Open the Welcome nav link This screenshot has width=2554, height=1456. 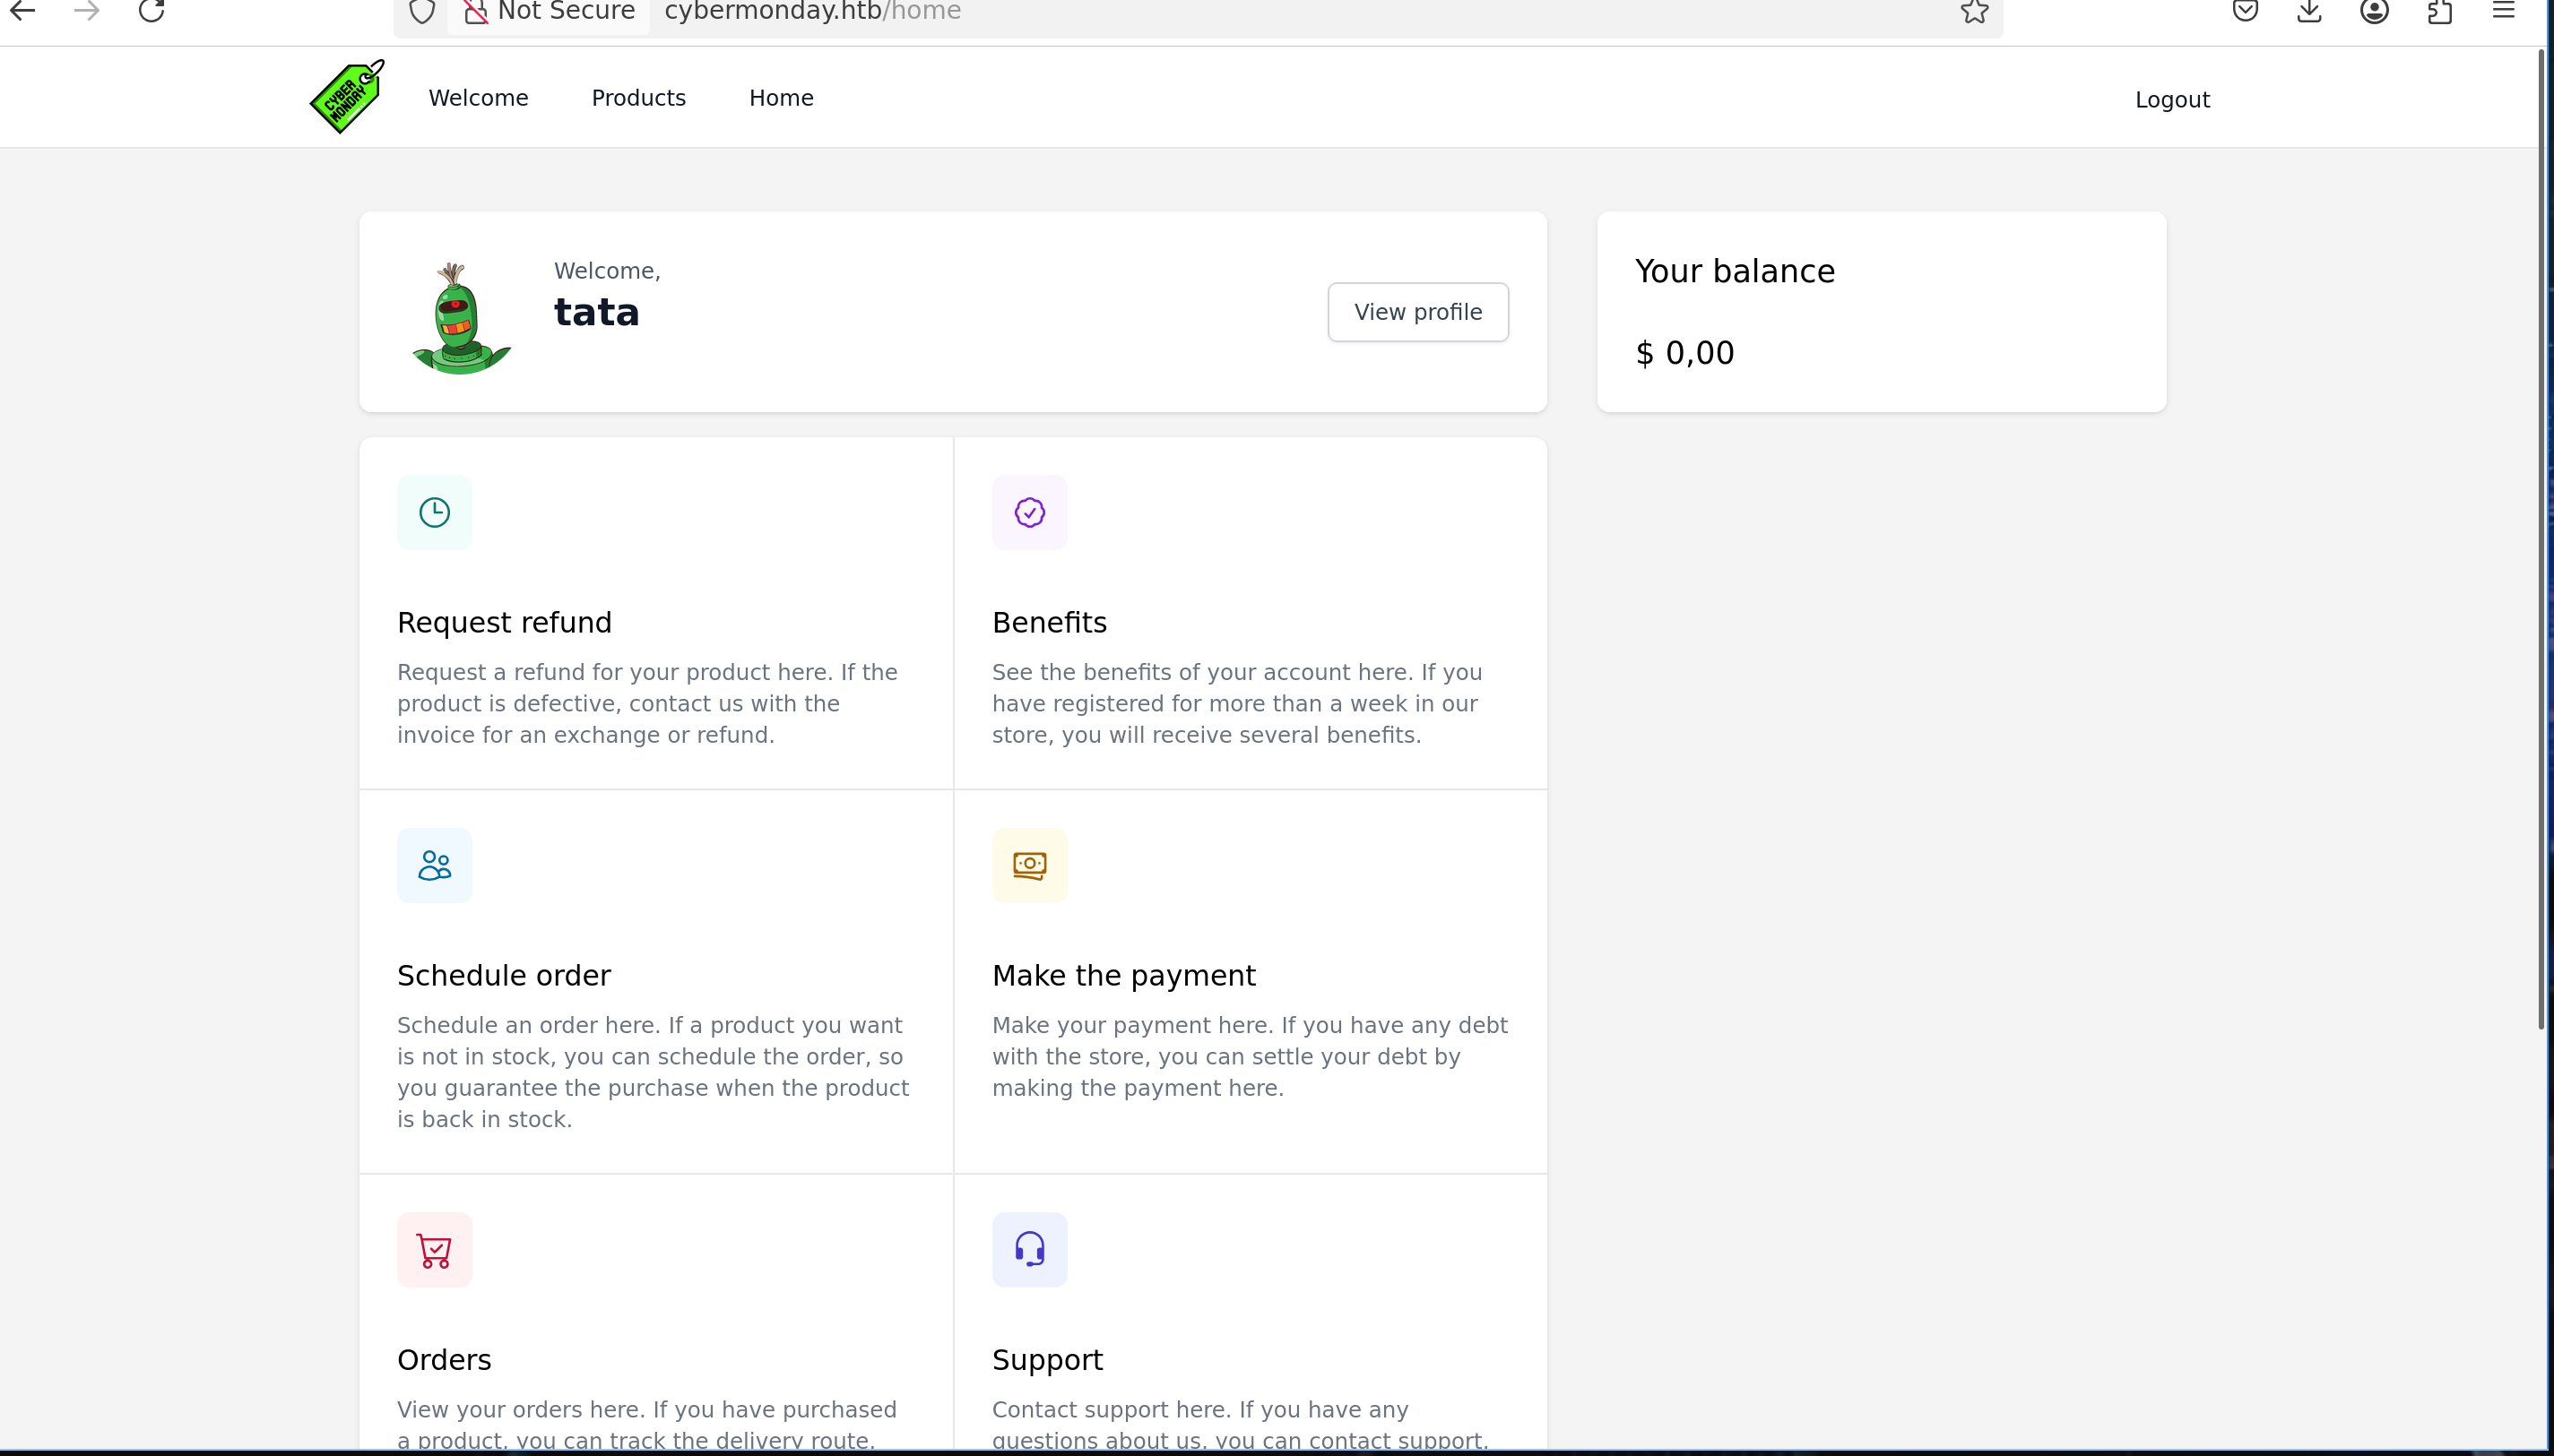point(478,98)
